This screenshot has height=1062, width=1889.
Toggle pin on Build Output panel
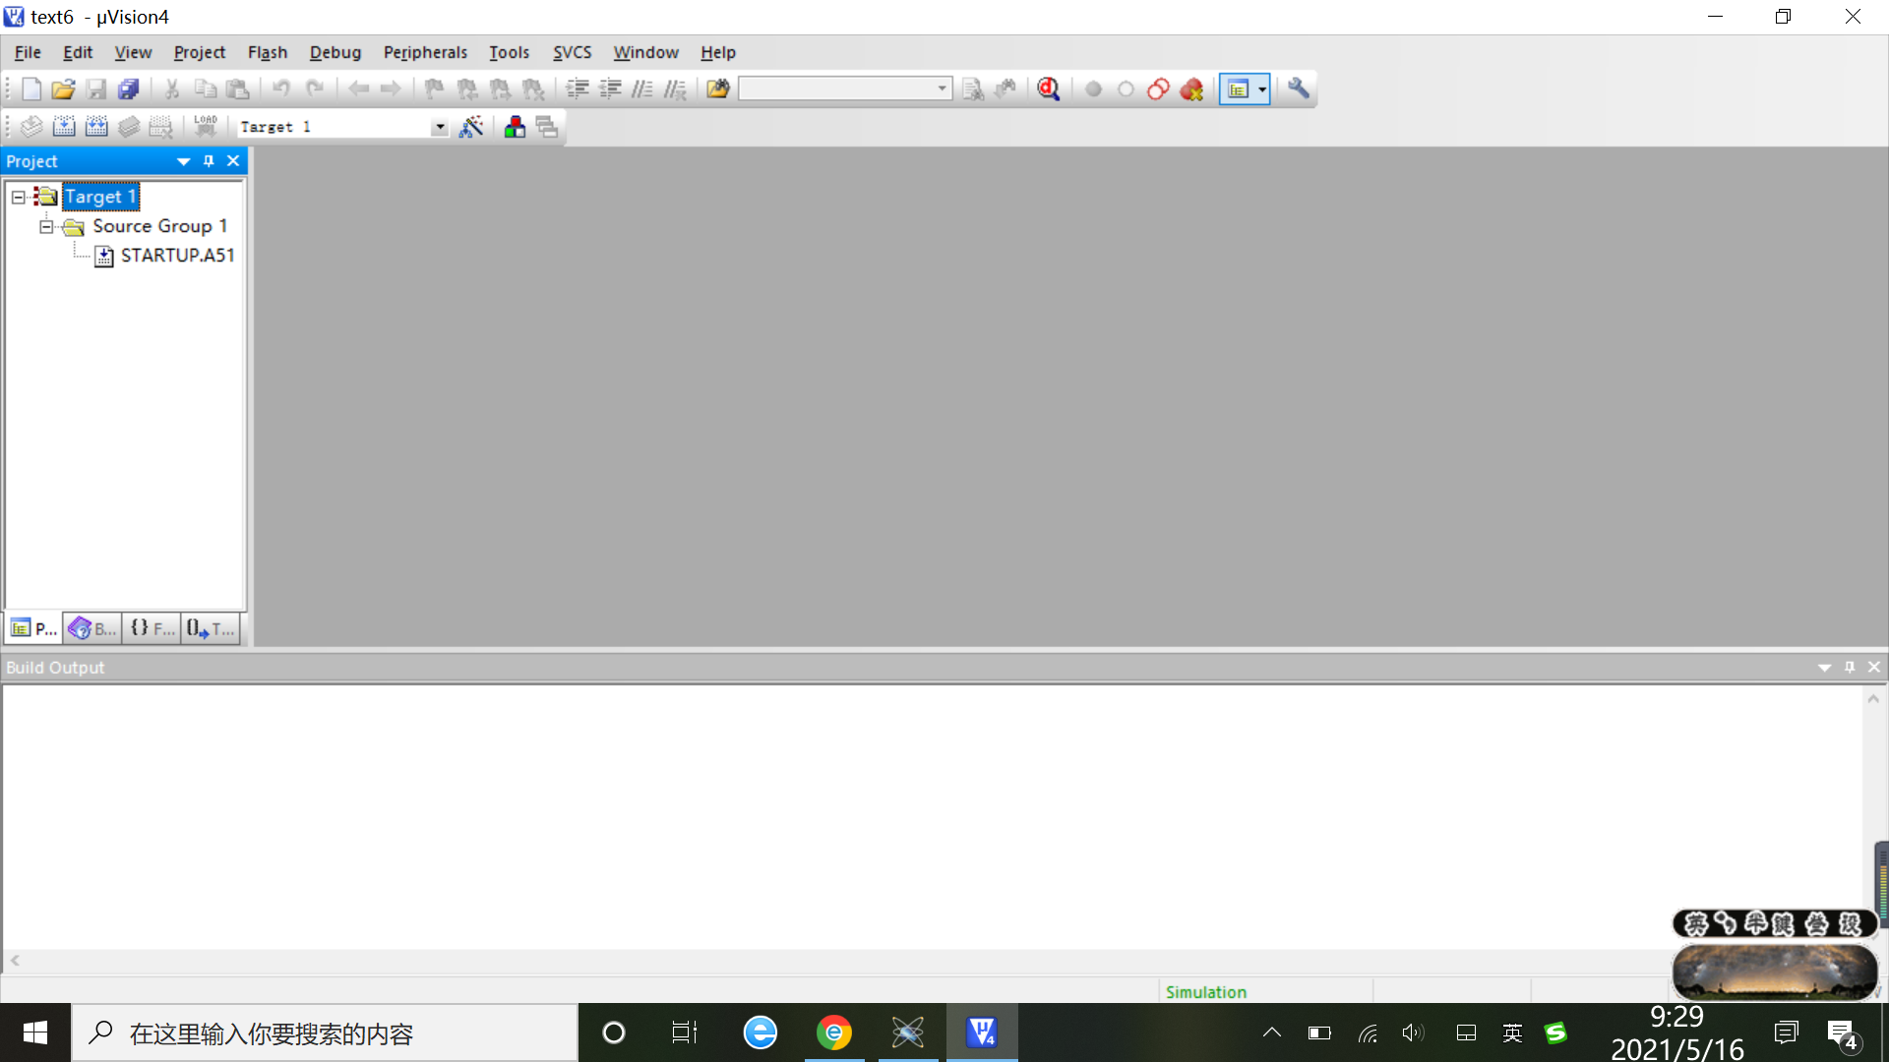(x=1850, y=668)
